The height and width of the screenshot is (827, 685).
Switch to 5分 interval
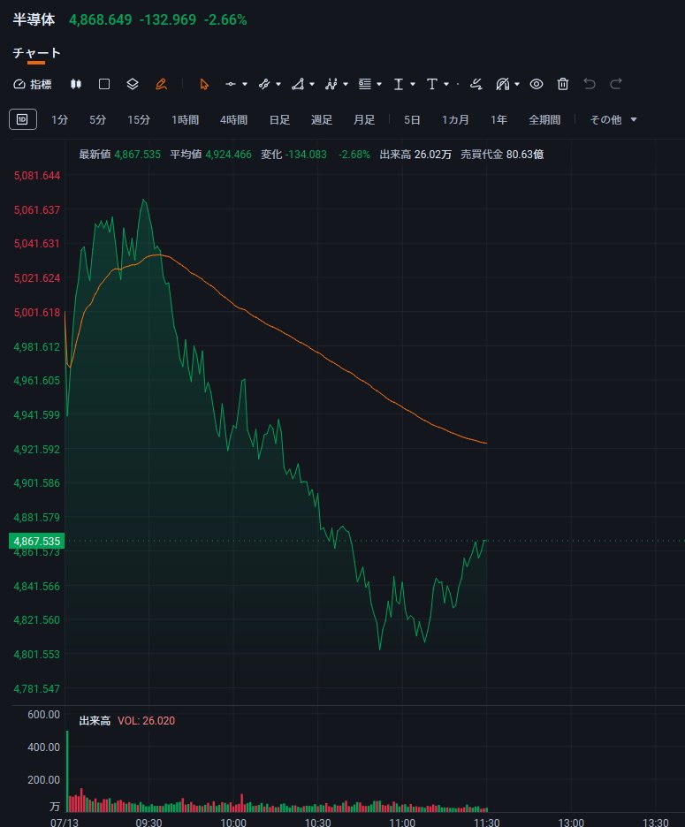pyautogui.click(x=97, y=120)
